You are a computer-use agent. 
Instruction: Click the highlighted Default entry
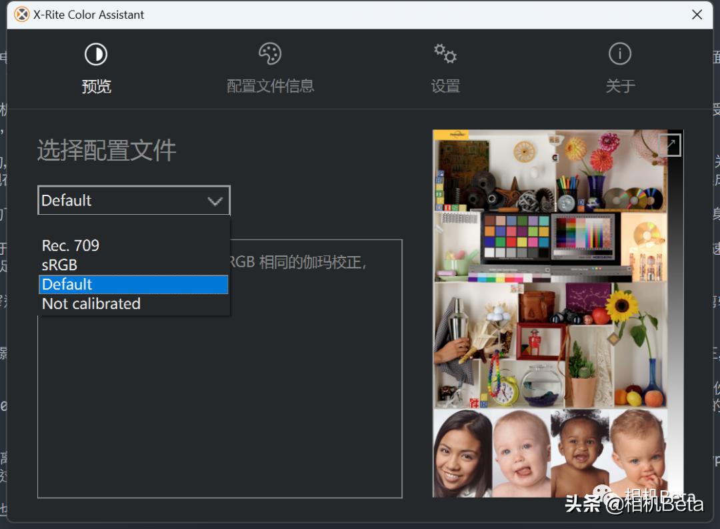[67, 284]
